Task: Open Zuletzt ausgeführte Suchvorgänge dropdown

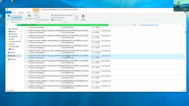Action: [x=62, y=15]
